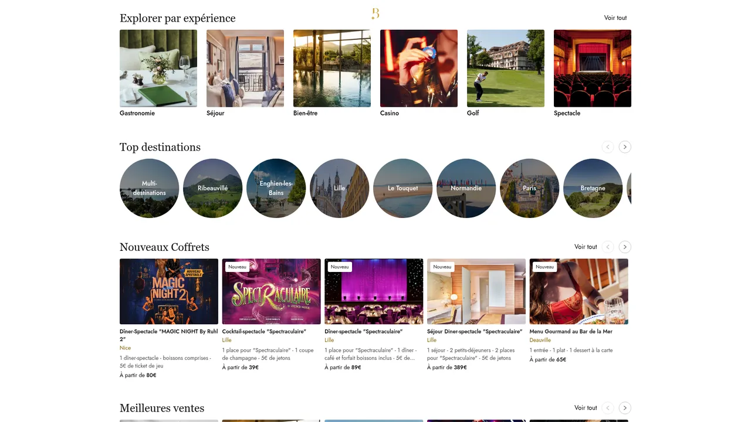Show next Top destinations with right arrow
Viewport: 751px width, 422px height.
pos(625,147)
